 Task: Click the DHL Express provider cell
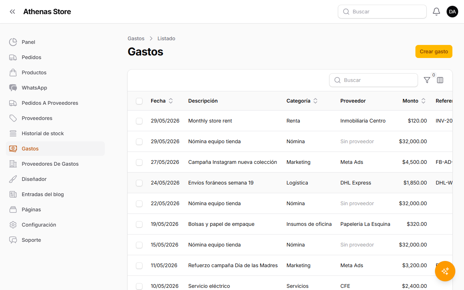356,183
